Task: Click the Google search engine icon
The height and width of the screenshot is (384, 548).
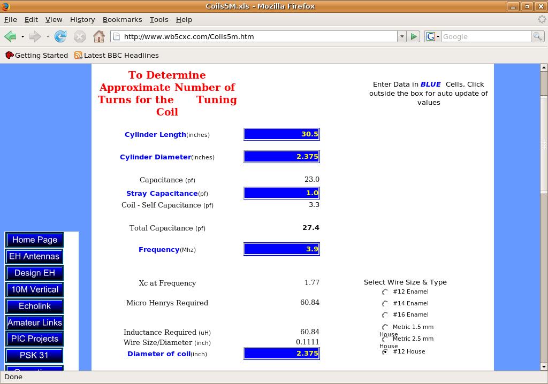Action: coord(431,36)
